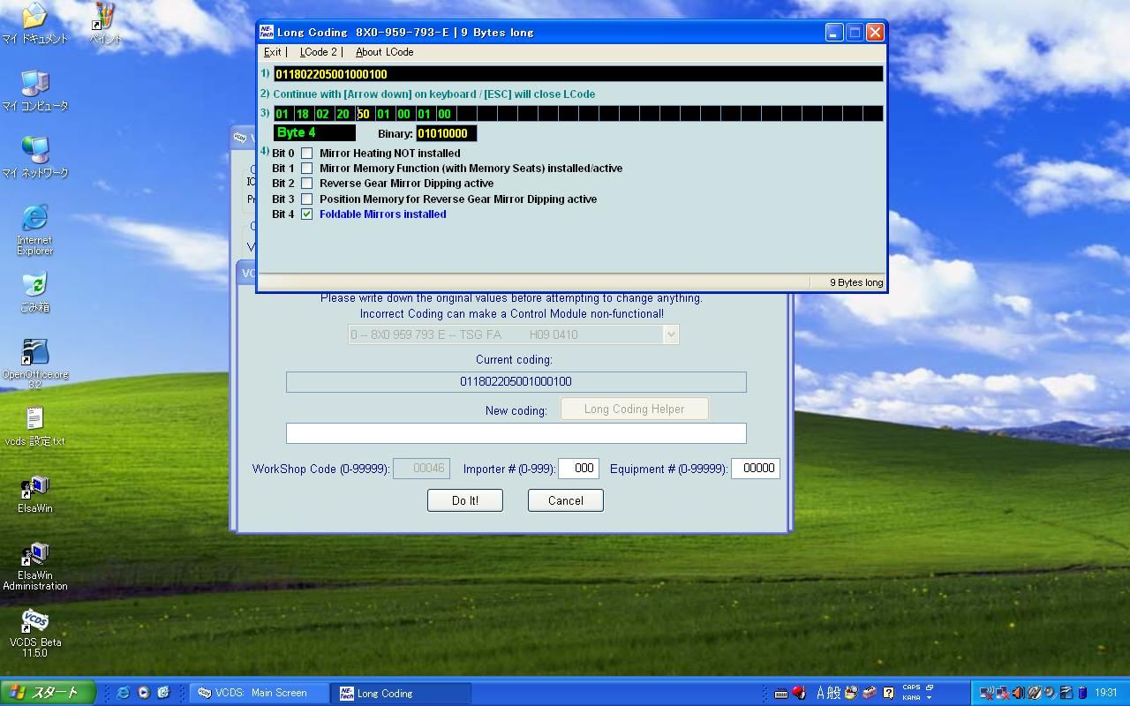Open the Exit menu in LCode
This screenshot has height=706, width=1130.
272,52
